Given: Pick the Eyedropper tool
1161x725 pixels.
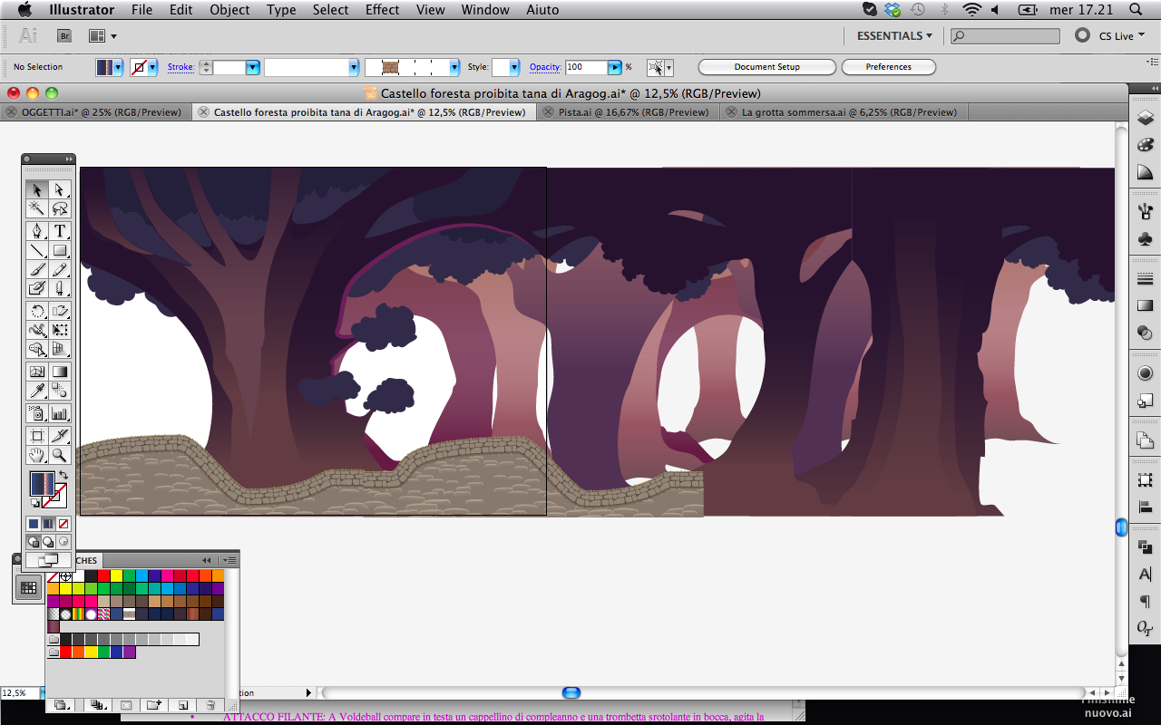Looking at the screenshot, I should 37,391.
